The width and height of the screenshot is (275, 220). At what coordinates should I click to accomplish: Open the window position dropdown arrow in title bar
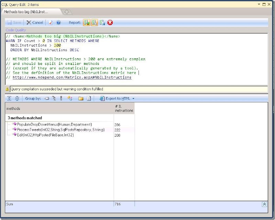coord(258,4)
